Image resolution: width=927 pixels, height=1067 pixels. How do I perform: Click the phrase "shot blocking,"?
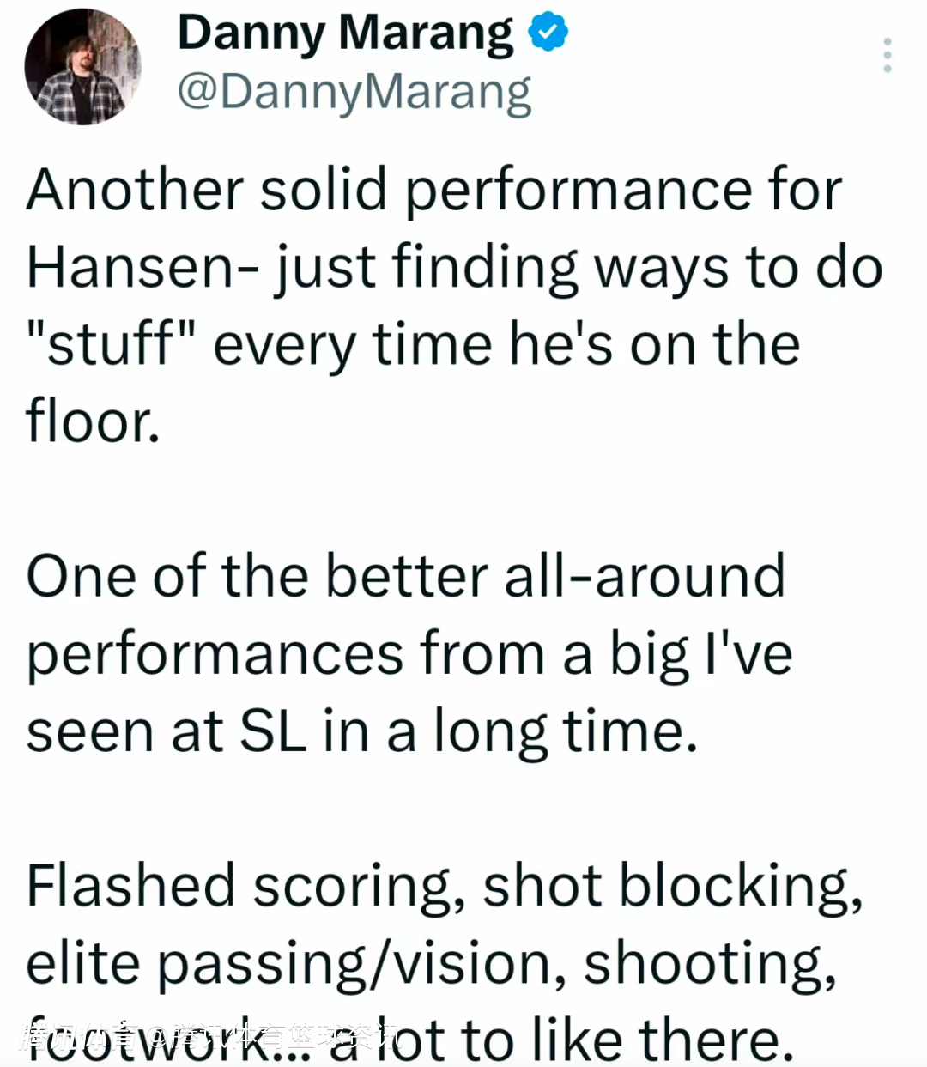pos(673,885)
